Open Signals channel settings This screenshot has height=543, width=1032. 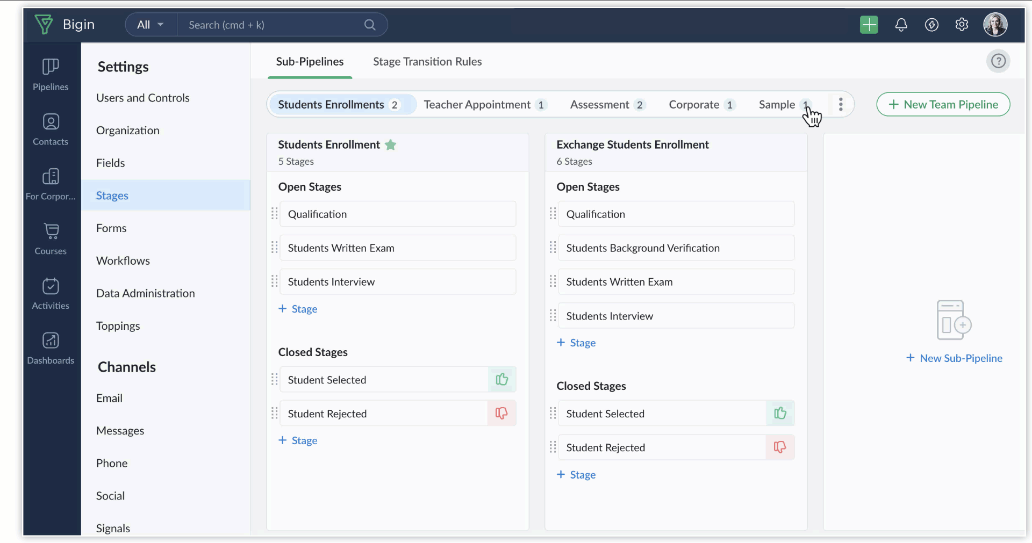[x=113, y=528]
